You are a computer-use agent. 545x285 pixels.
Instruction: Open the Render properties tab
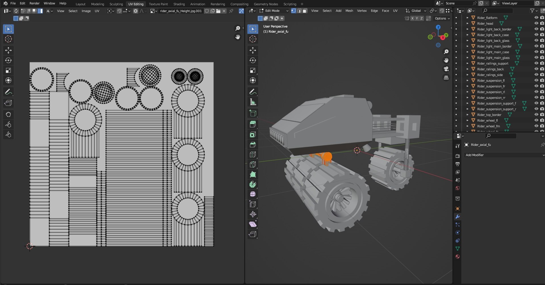457,156
